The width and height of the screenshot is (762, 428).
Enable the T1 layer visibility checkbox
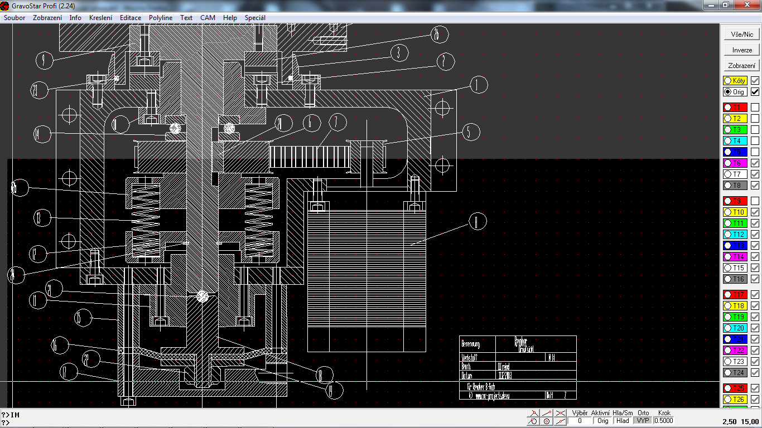[x=755, y=107]
